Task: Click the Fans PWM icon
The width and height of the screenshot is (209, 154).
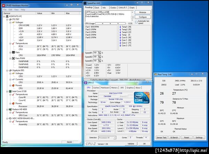Action: [x=13, y=58]
